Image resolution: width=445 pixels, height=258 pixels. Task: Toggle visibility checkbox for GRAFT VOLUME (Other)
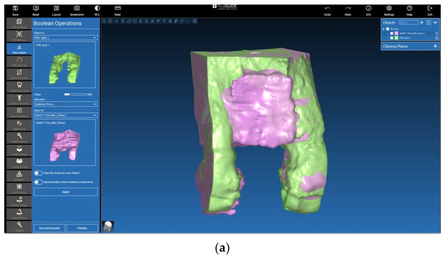point(392,33)
